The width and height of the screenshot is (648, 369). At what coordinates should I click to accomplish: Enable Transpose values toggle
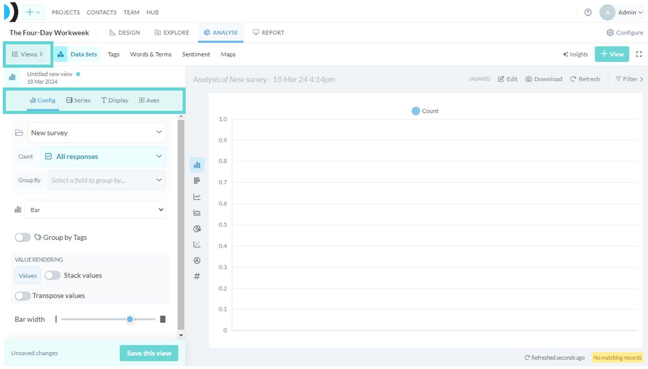pyautogui.click(x=22, y=295)
